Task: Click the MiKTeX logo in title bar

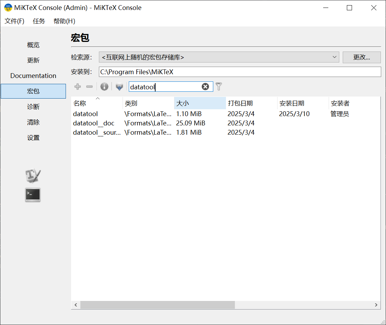Action: pyautogui.click(x=8, y=8)
